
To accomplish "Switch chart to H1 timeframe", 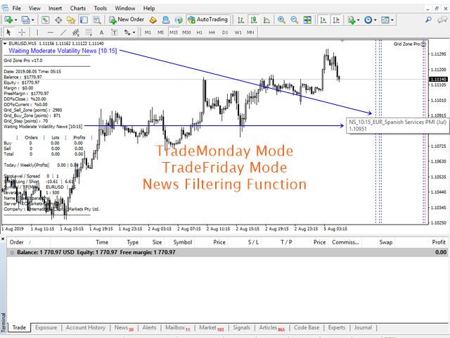I will click(x=199, y=32).
